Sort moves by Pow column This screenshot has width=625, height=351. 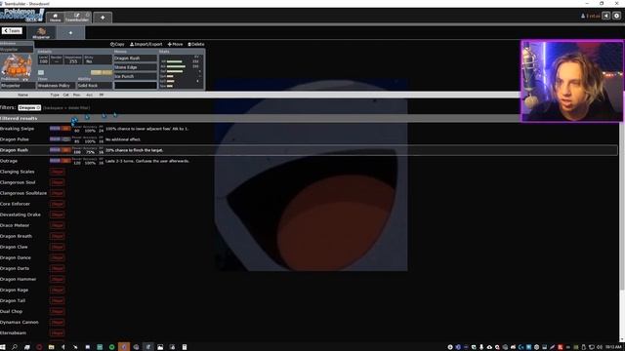tap(76, 95)
